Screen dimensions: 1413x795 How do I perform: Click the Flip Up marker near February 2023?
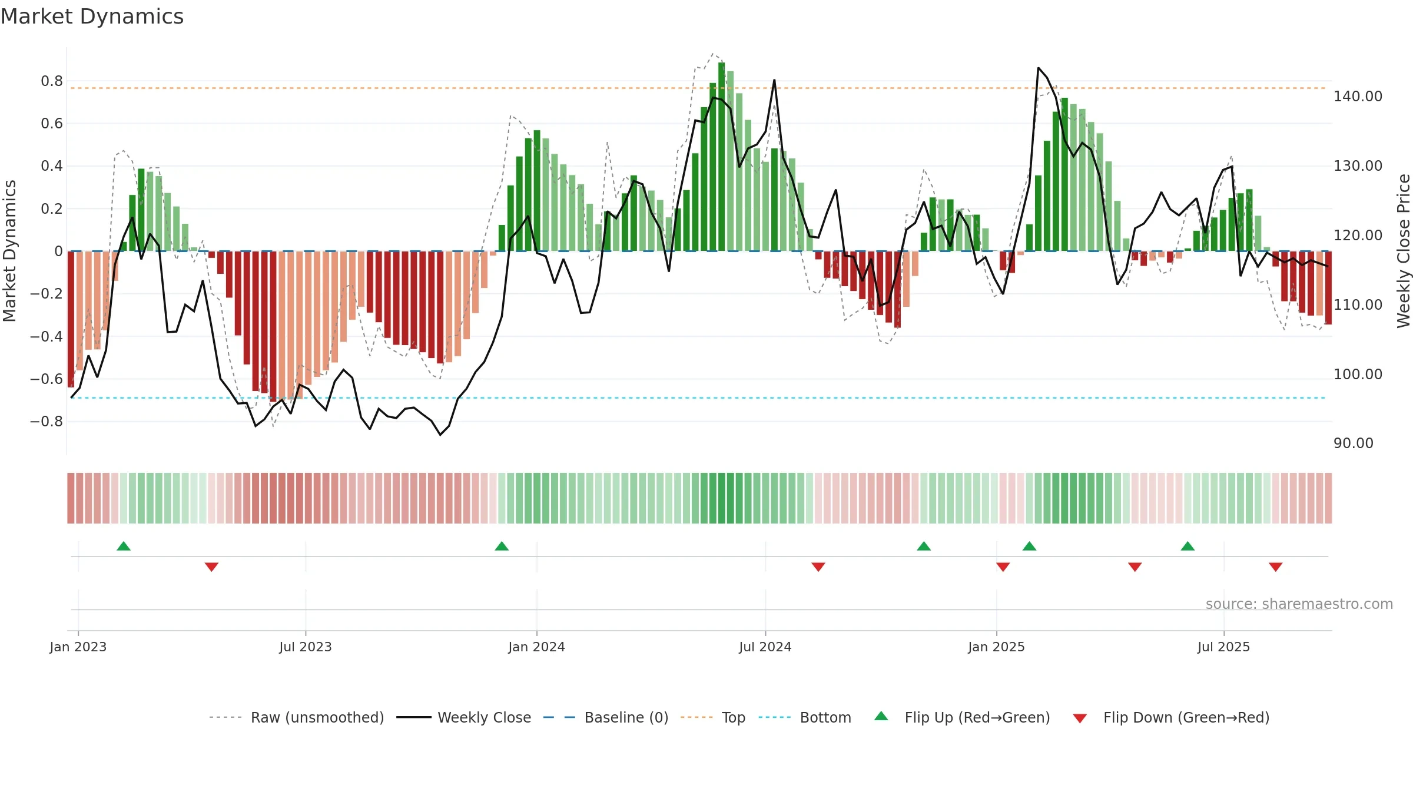pyautogui.click(x=124, y=546)
